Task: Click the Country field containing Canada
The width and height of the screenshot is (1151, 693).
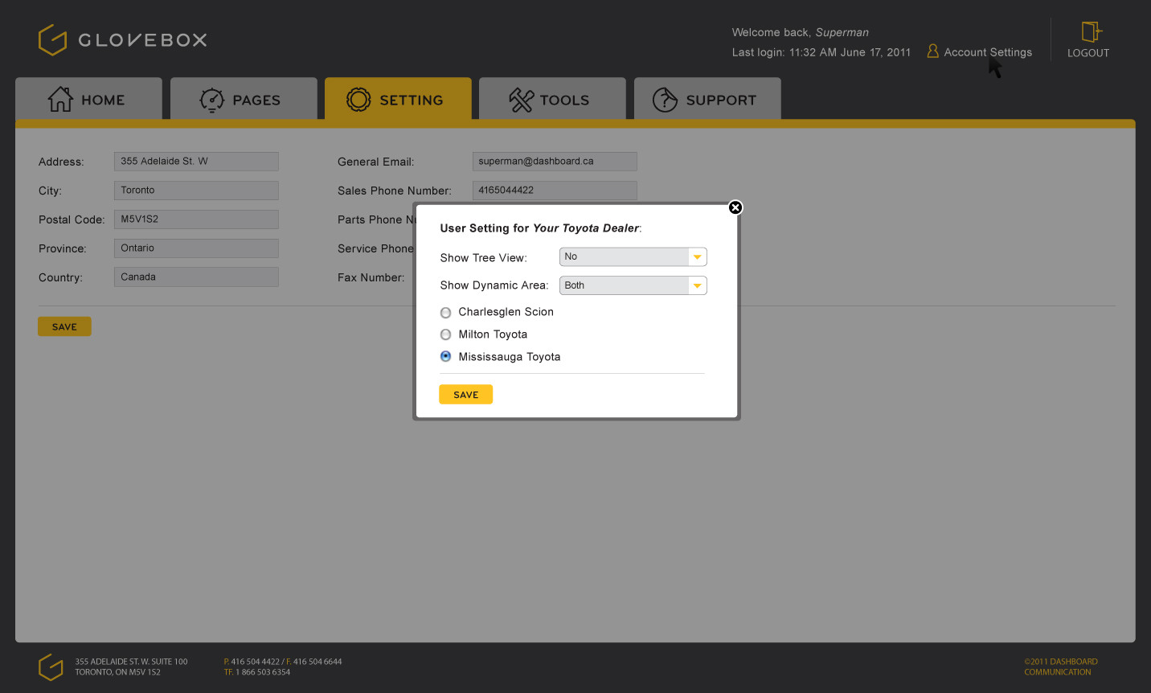Action: tap(196, 277)
